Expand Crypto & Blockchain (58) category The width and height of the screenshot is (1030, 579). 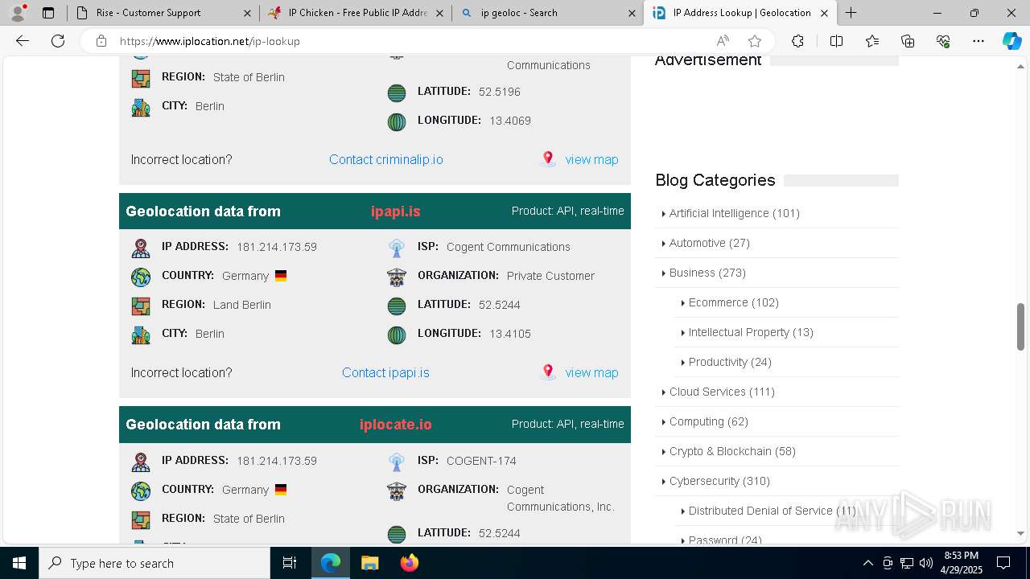click(732, 451)
